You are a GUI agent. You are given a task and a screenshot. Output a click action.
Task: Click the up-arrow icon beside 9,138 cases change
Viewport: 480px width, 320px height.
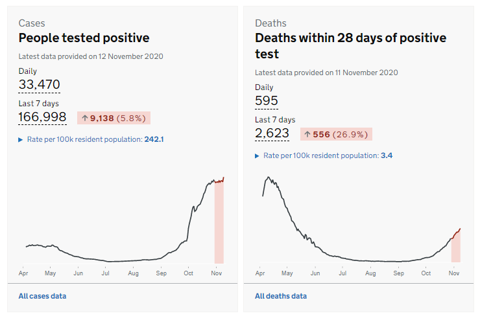(x=84, y=118)
